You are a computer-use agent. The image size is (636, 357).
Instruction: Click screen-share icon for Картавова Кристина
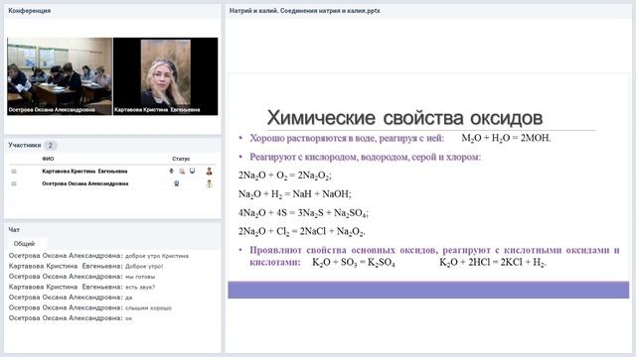(192, 171)
